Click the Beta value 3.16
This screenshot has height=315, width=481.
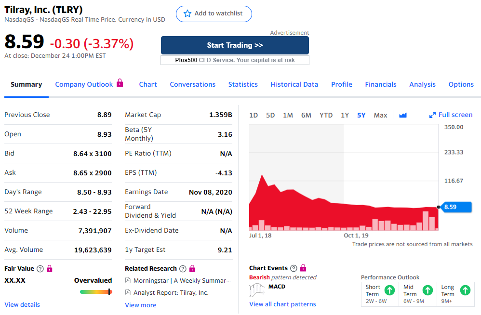pos(225,134)
